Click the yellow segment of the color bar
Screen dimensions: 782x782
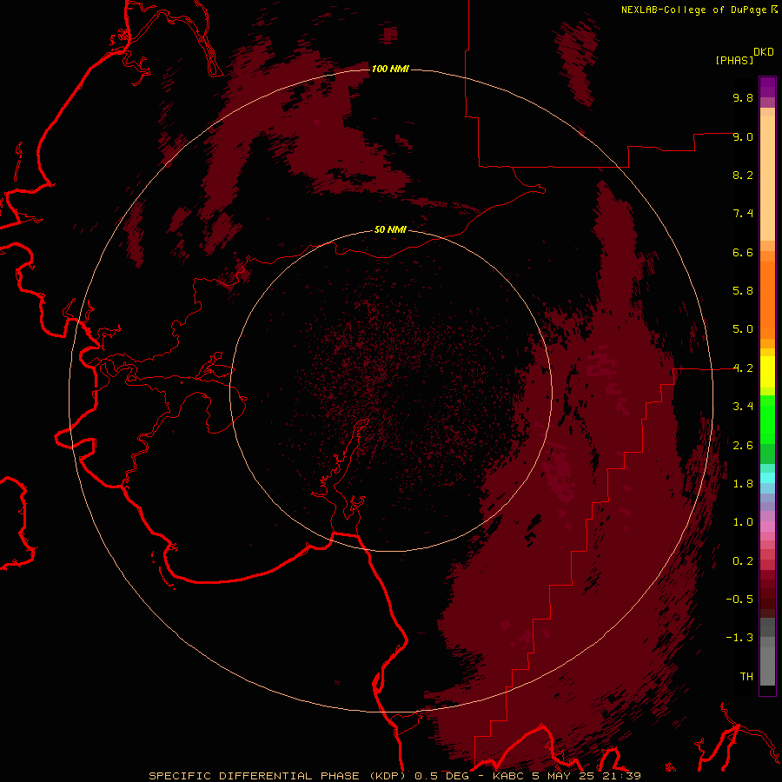[x=767, y=372]
